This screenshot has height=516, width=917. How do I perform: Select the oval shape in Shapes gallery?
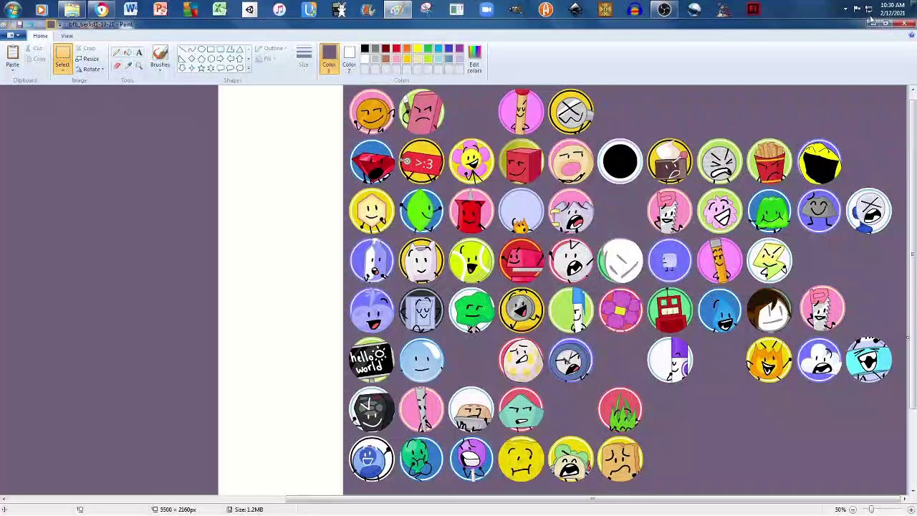click(x=201, y=50)
